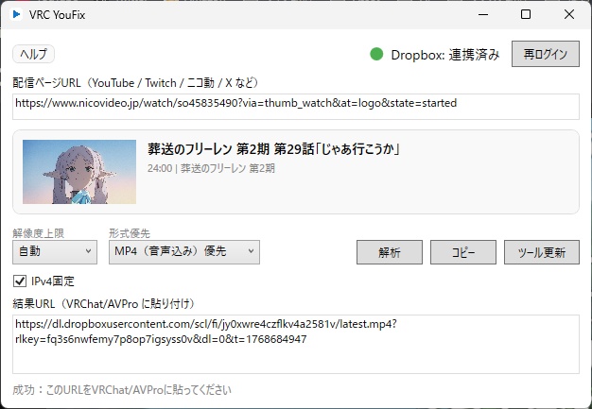The height and width of the screenshot is (409, 592).
Task: Focus the 配信ページURL input field
Action: point(296,107)
